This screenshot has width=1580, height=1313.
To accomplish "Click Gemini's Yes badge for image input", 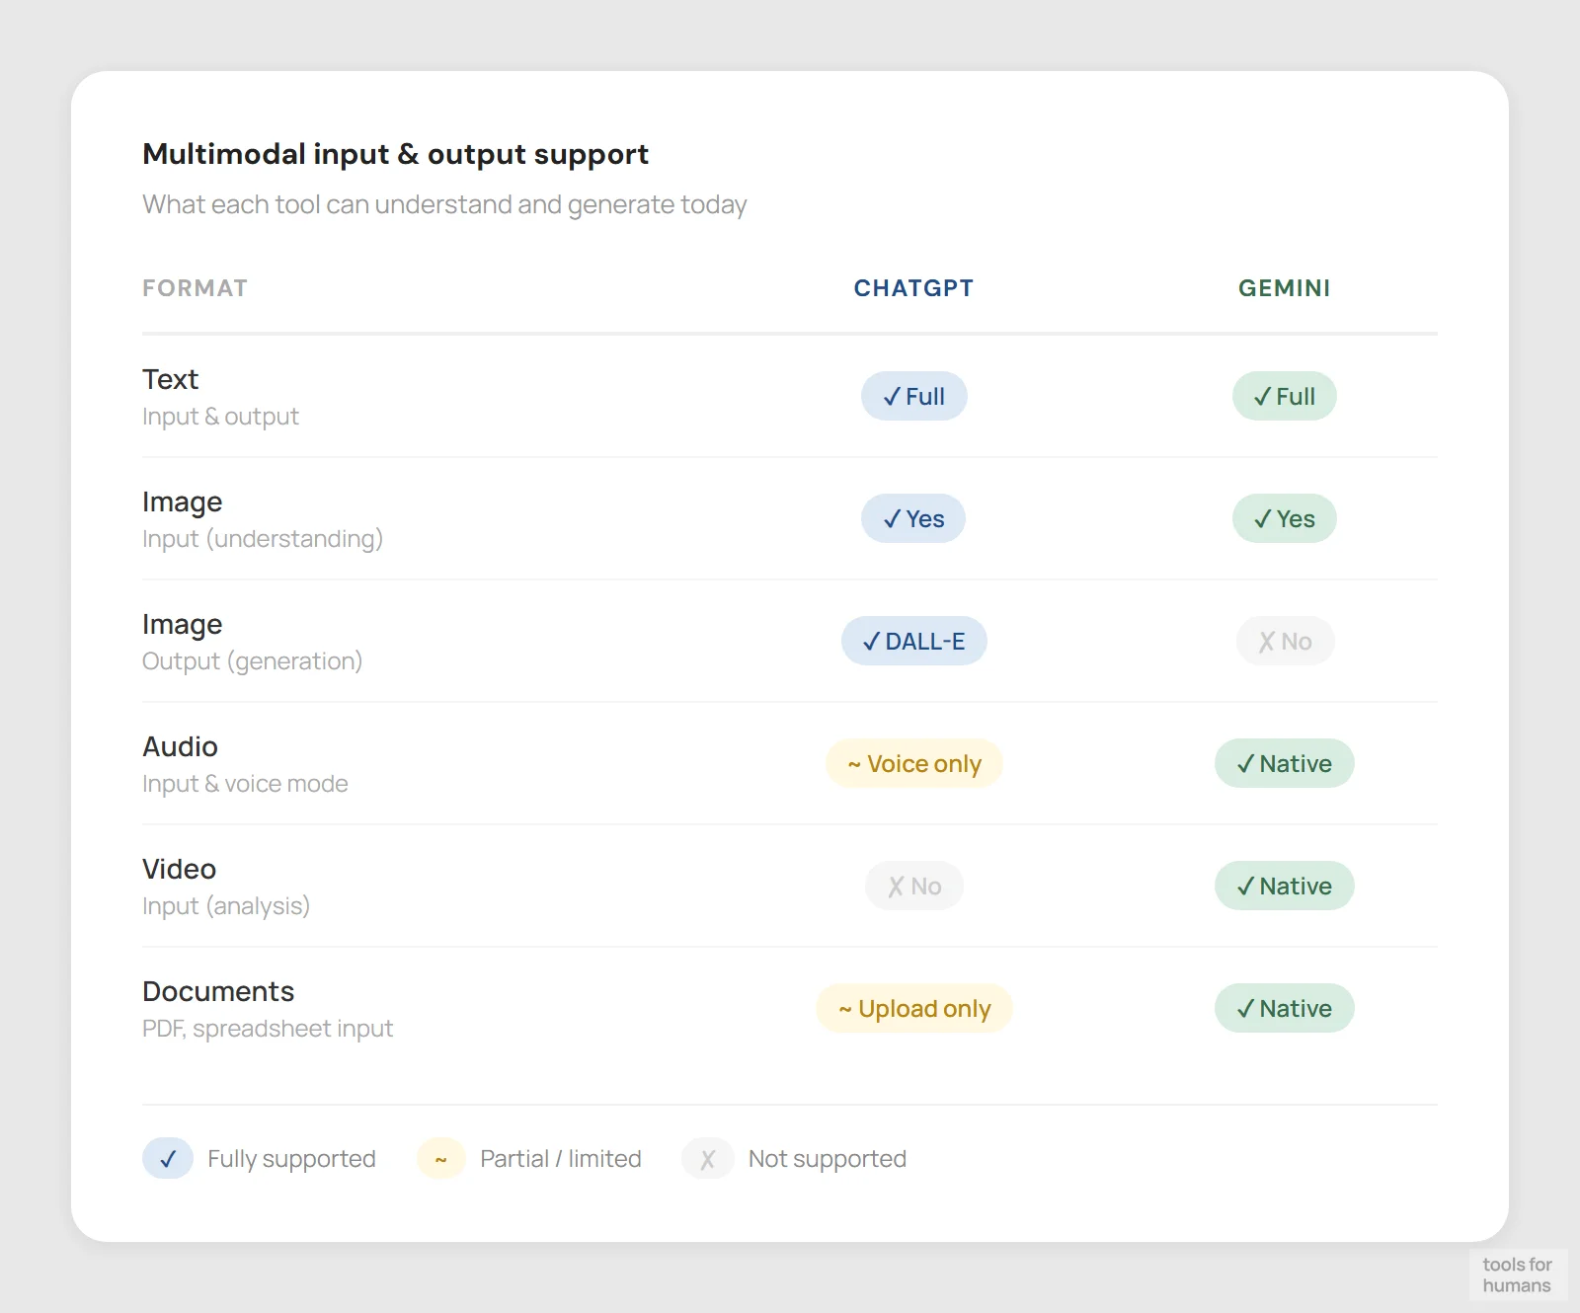I will pyautogui.click(x=1284, y=519).
